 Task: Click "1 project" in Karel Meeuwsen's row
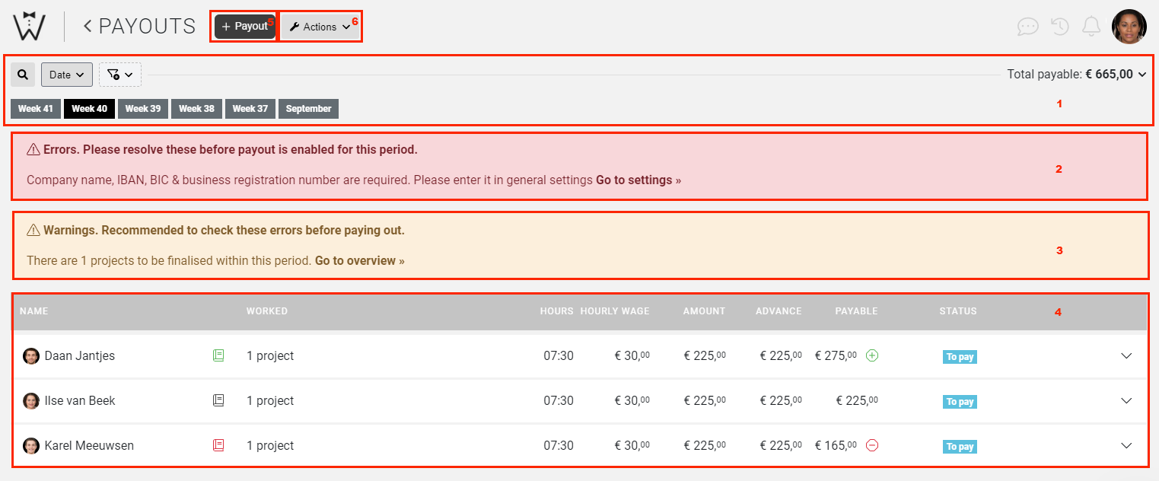tap(270, 445)
